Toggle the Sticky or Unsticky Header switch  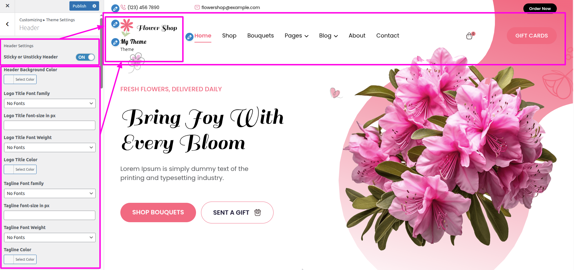click(x=85, y=57)
